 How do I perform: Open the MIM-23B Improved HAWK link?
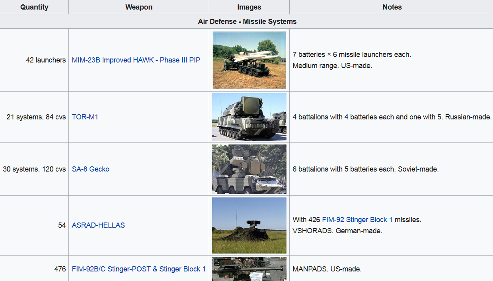point(136,60)
